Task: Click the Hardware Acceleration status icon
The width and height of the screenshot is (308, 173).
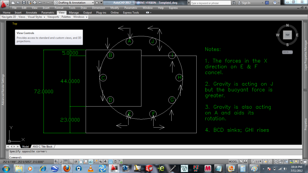Action: (286, 162)
